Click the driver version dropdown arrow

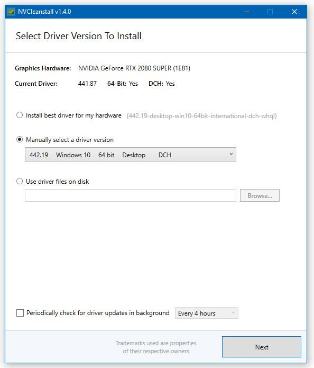pos(231,154)
